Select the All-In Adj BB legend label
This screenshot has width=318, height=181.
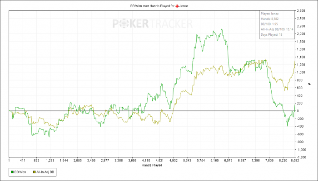tap(45, 172)
